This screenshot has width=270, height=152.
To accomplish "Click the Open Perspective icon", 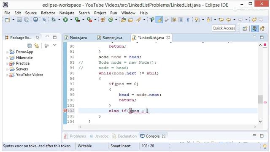I will coord(245,28).
